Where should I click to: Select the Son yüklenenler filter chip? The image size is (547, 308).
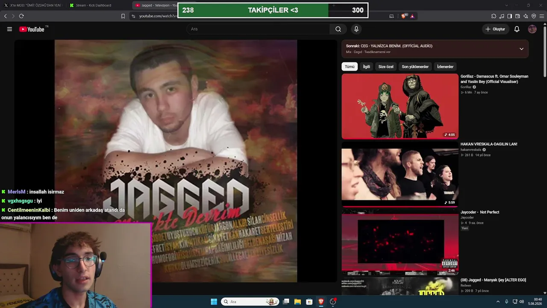415,67
